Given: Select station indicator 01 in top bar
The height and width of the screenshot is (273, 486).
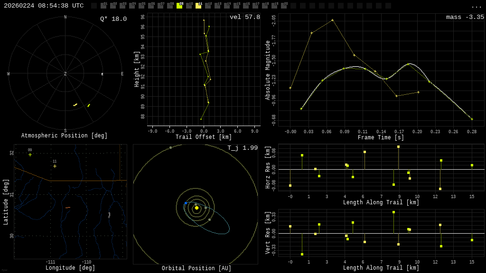Looking at the screenshot, I should [103, 6].
